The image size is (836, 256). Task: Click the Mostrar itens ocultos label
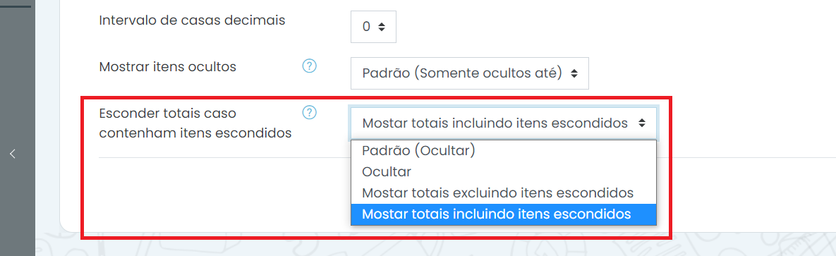point(168,67)
